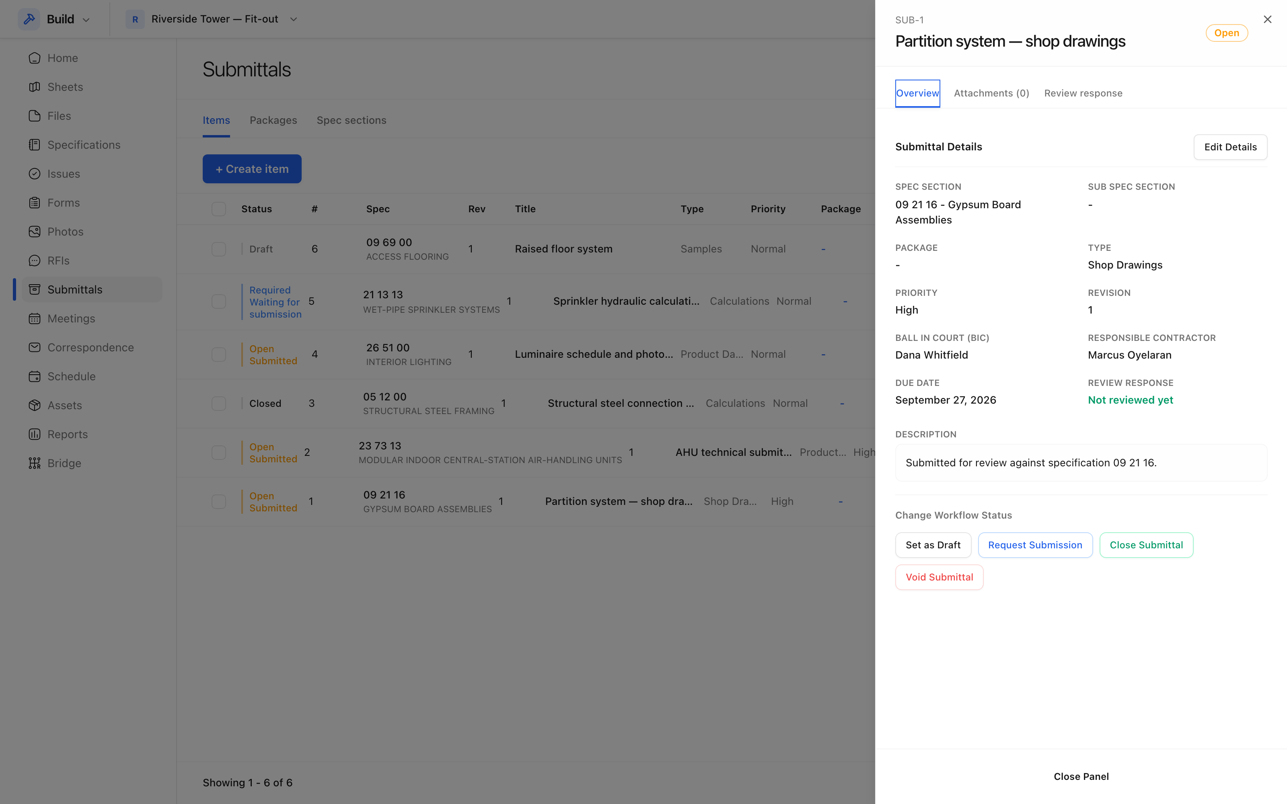Image resolution: width=1287 pixels, height=804 pixels.
Task: Expand the Build product dropdown chevron
Action: click(86, 20)
